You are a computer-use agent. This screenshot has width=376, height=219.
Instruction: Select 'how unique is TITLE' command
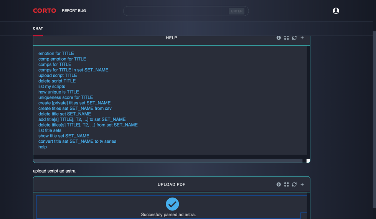pyautogui.click(x=58, y=92)
